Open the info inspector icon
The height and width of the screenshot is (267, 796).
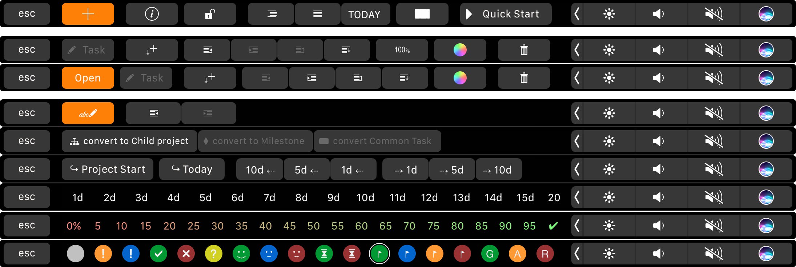click(x=152, y=14)
